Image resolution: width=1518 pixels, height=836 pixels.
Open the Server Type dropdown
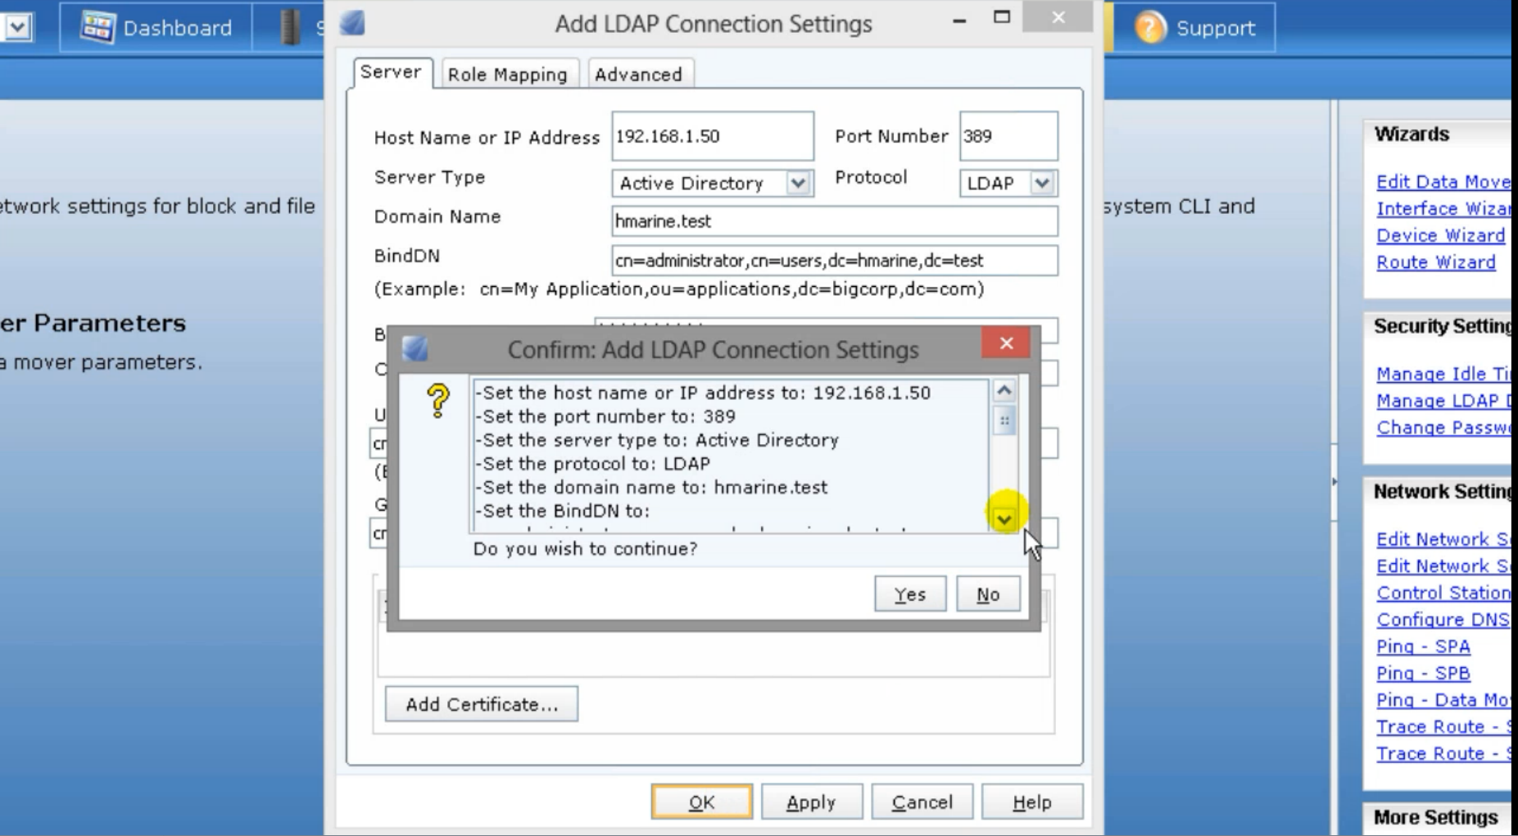(798, 183)
